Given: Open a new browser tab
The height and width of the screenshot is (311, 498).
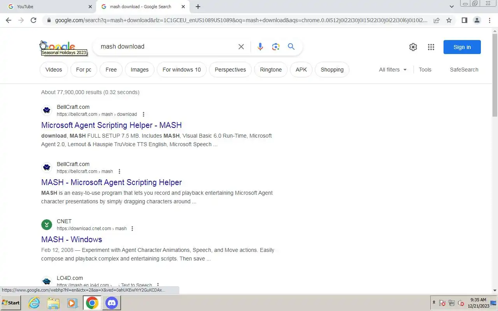Looking at the screenshot, I should [x=198, y=7].
